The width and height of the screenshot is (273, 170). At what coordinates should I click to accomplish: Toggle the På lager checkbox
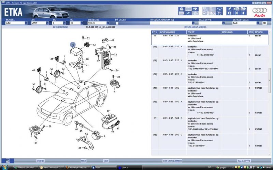tap(117, 23)
